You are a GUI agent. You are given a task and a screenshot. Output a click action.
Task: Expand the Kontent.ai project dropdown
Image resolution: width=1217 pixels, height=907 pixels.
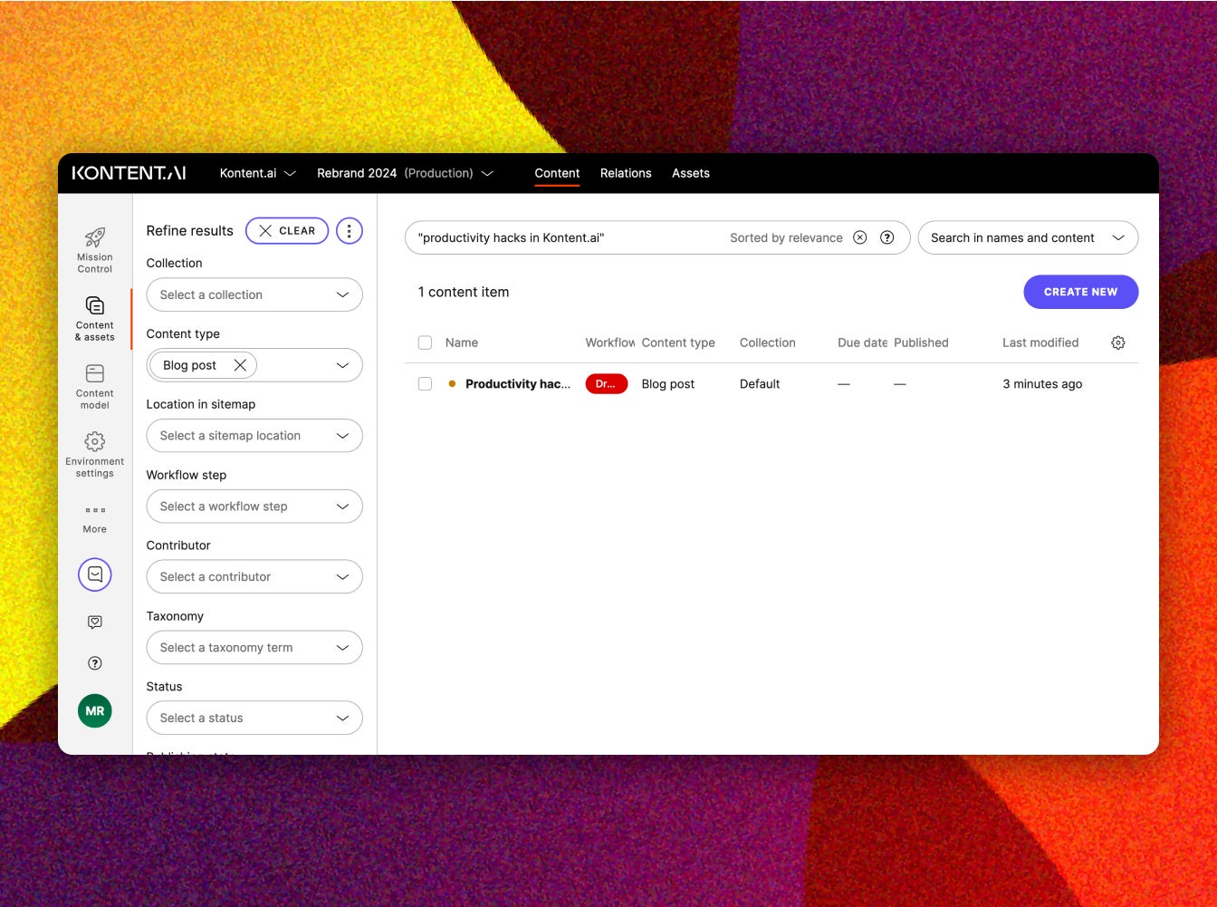(x=258, y=173)
